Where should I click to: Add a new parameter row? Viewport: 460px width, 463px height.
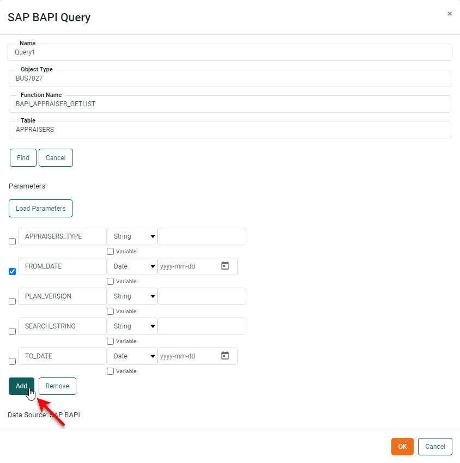click(x=21, y=386)
